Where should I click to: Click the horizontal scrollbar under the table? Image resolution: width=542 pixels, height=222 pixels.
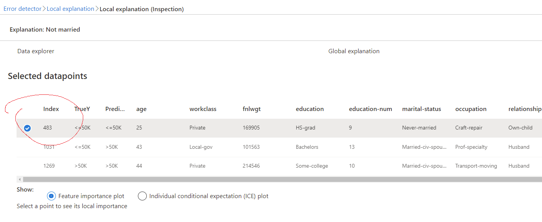pyautogui.click(x=270, y=179)
